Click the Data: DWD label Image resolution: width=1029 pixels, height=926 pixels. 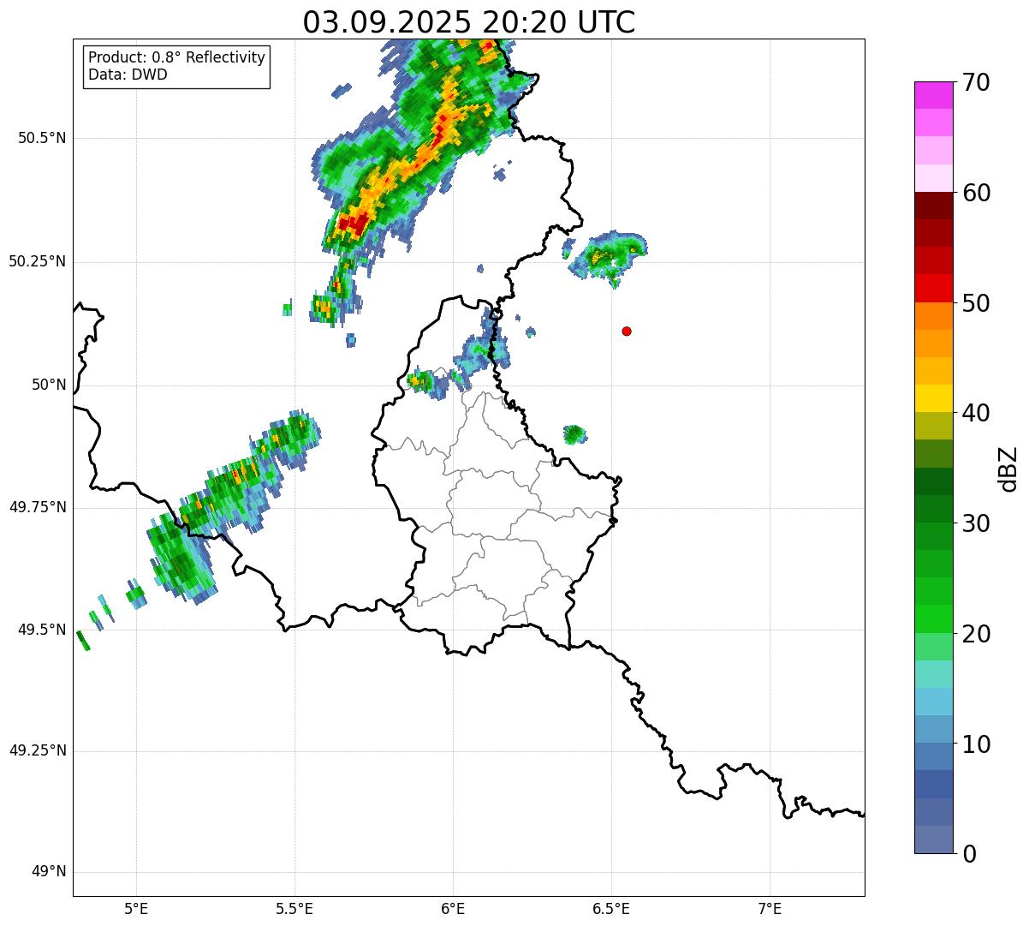tap(128, 75)
